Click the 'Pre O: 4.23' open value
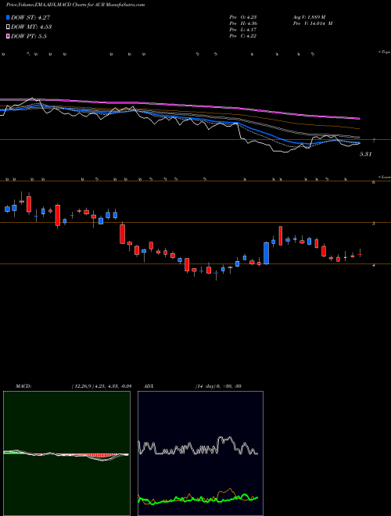The width and height of the screenshot is (391, 516). point(243,17)
